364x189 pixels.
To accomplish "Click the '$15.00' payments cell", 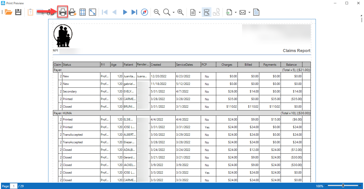I will (x=270, y=120).
